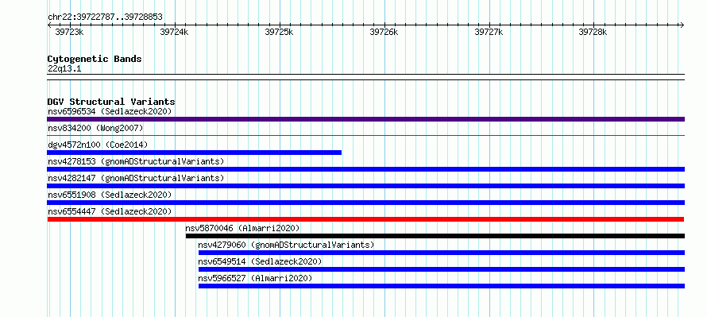The height and width of the screenshot is (317, 707).
Task: Open the nsv5966527 (Almarri2020) label
Action: pos(255,278)
